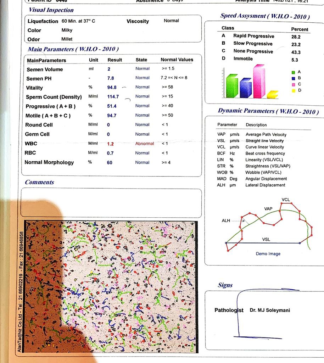Click the Rapid Progressive class label
324x363 pixels.
click(x=254, y=36)
